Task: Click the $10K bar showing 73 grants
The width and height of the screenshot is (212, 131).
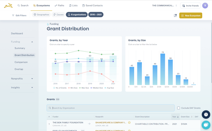Action: tap(163, 69)
